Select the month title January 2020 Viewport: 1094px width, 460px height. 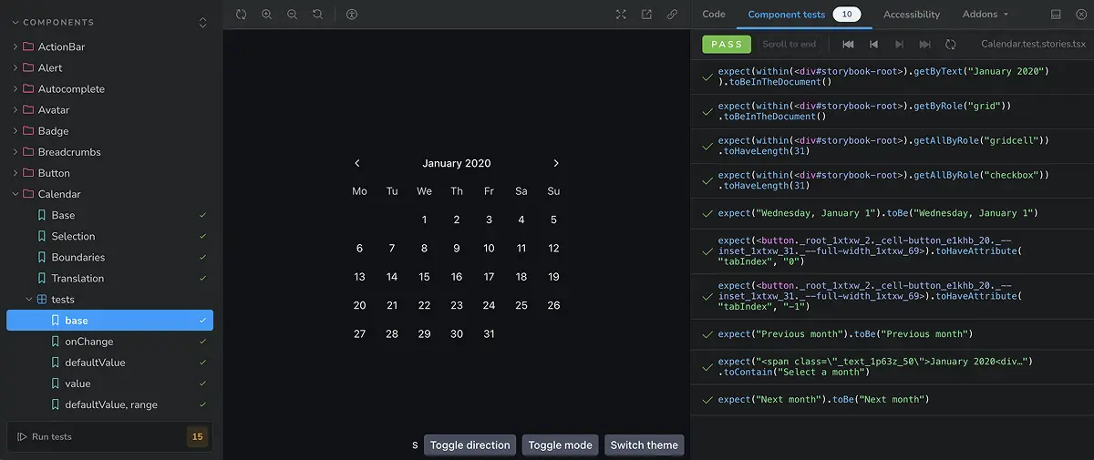[457, 163]
